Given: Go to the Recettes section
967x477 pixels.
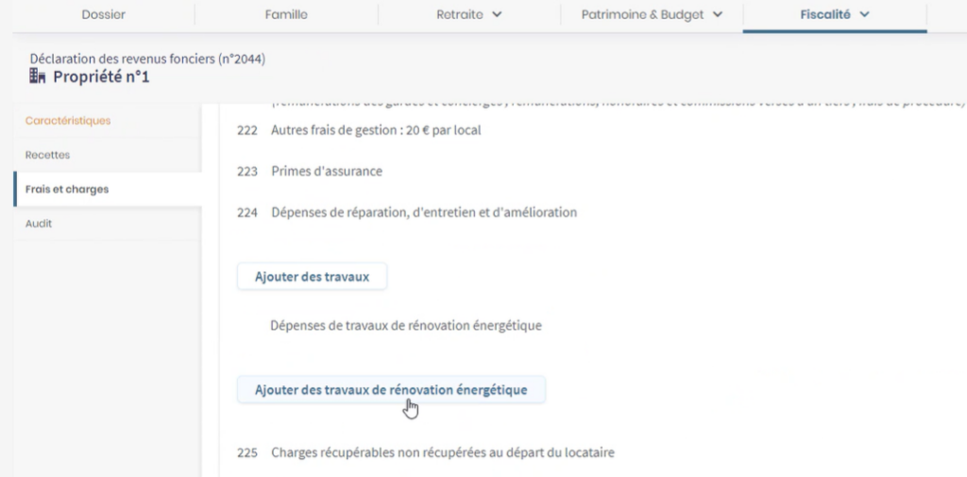Looking at the screenshot, I should coord(47,155).
